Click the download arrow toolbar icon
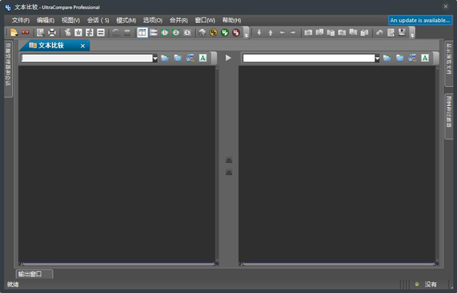The image size is (457, 293). click(x=402, y=32)
